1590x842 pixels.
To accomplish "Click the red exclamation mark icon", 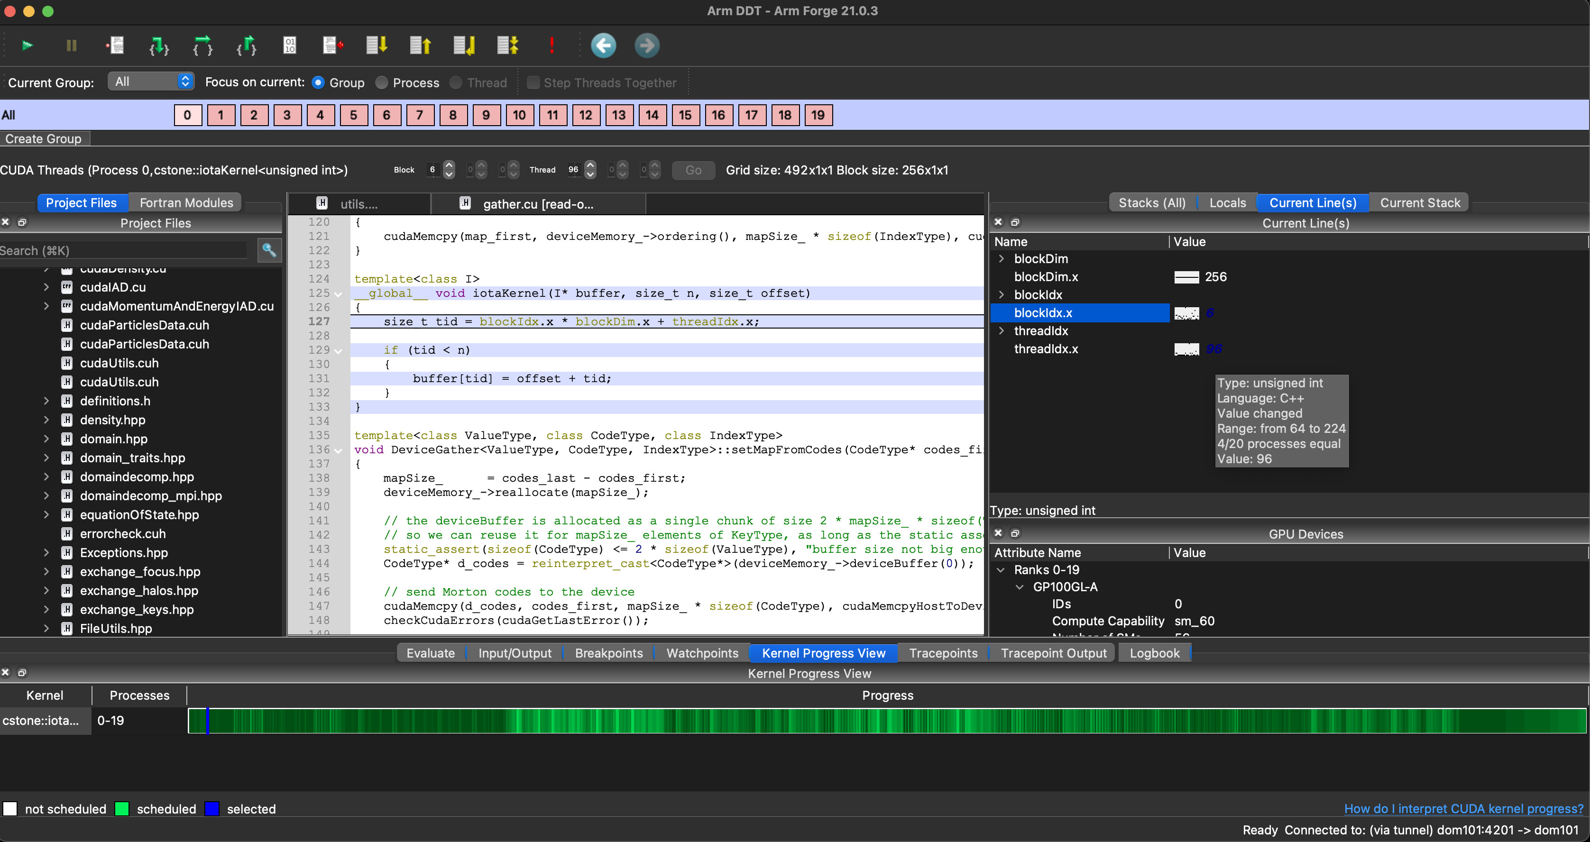I will tap(552, 45).
